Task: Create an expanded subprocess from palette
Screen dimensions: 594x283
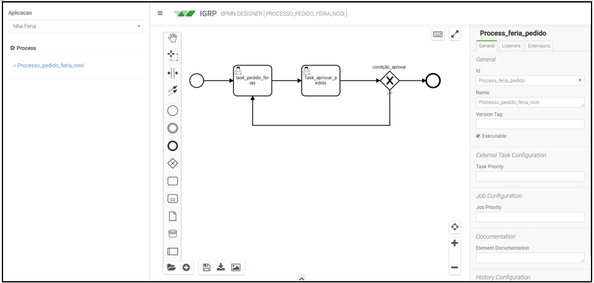Action: 172,198
